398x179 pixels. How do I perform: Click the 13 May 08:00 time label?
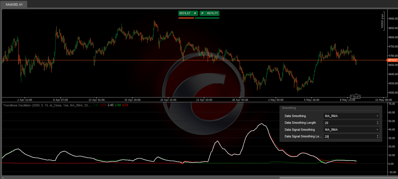pyautogui.click(x=383, y=100)
